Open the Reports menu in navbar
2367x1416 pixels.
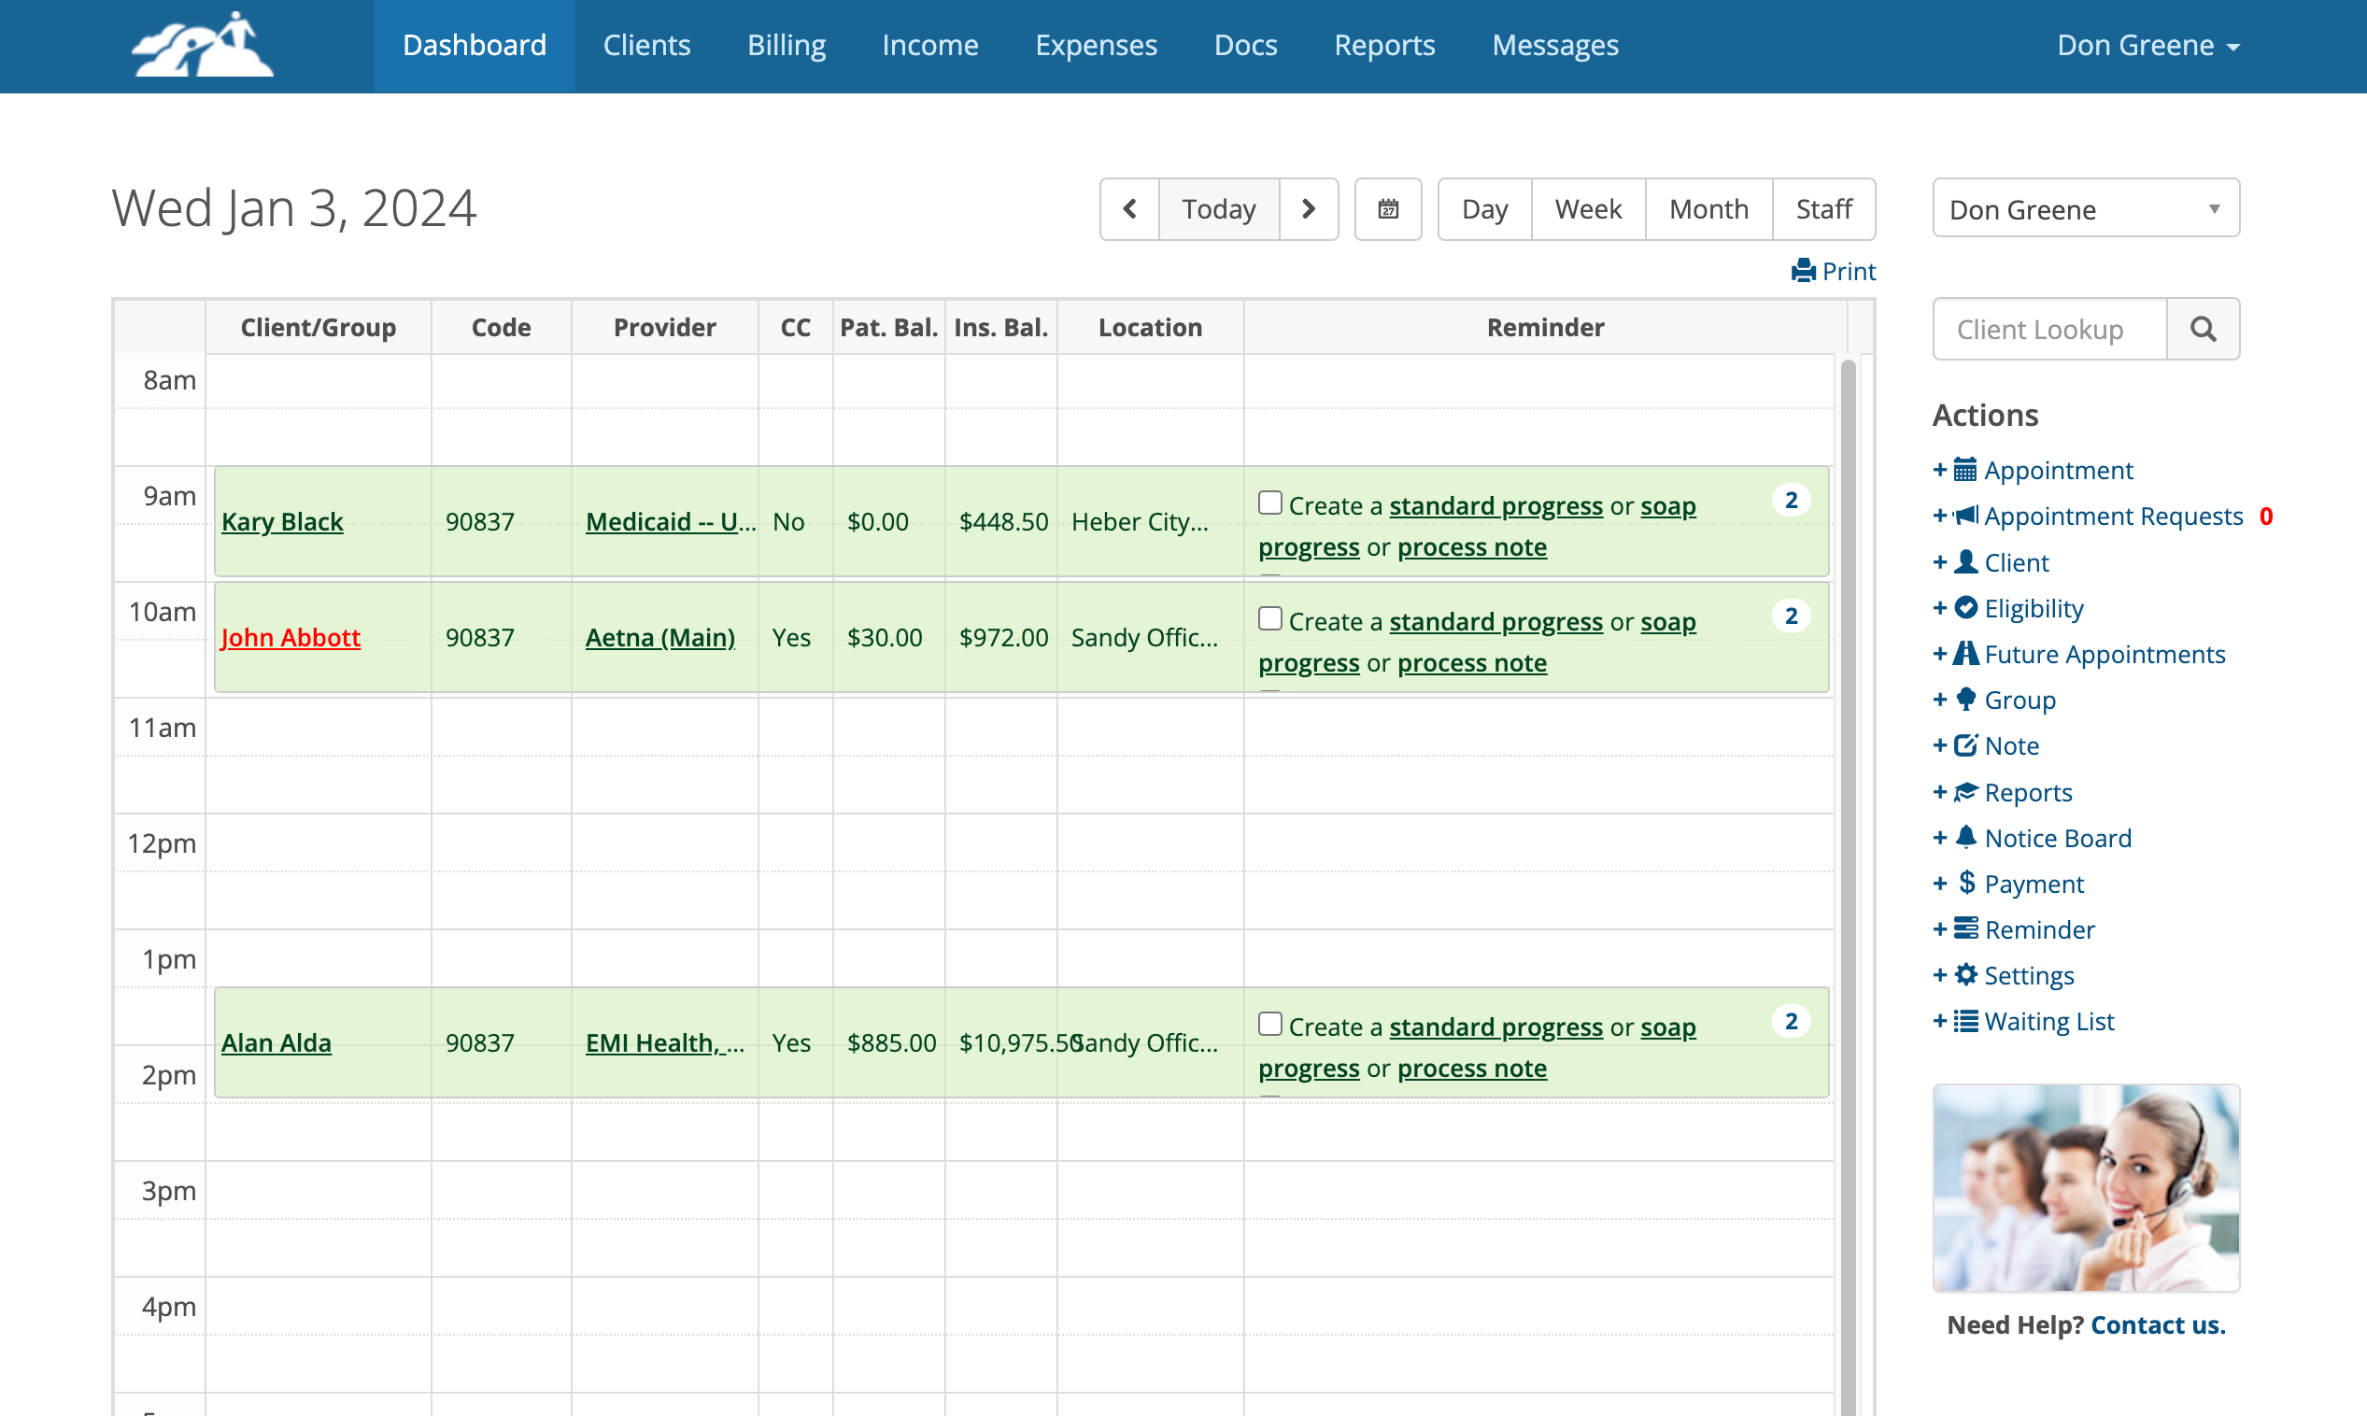(x=1384, y=45)
